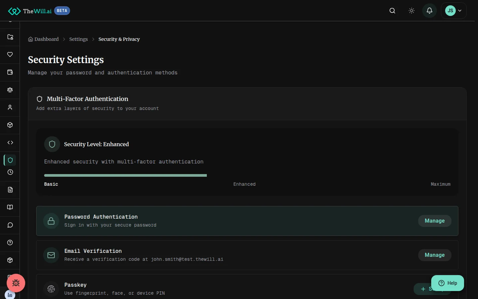Screen dimensions: 478x299
Task: Open the question-mark circle sidebar icon
Action: (x=10, y=243)
